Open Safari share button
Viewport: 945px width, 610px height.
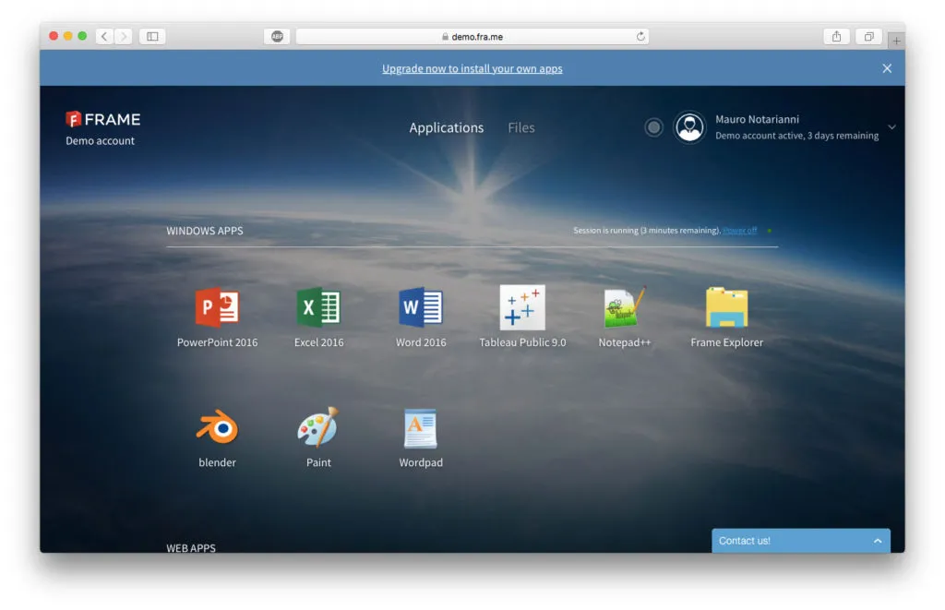[x=836, y=36]
